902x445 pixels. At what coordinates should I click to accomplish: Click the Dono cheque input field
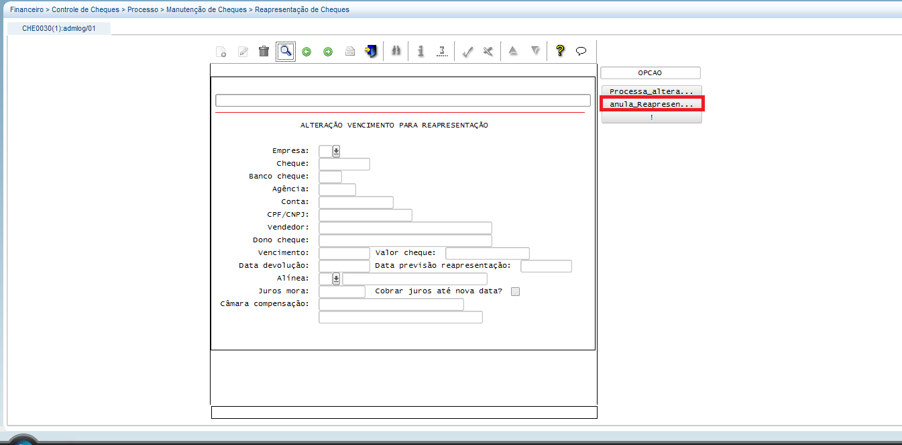405,240
